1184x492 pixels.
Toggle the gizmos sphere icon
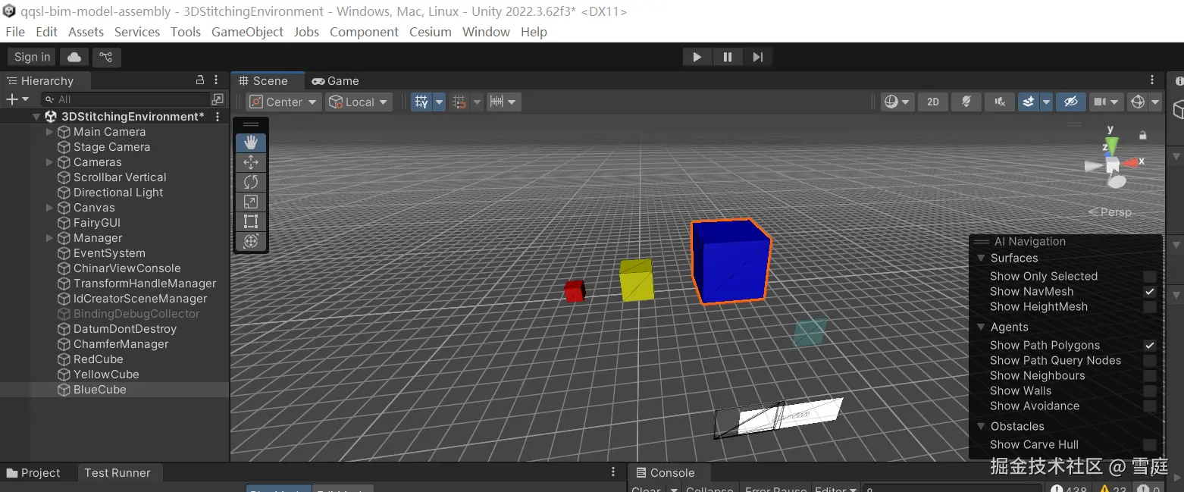pos(1137,102)
